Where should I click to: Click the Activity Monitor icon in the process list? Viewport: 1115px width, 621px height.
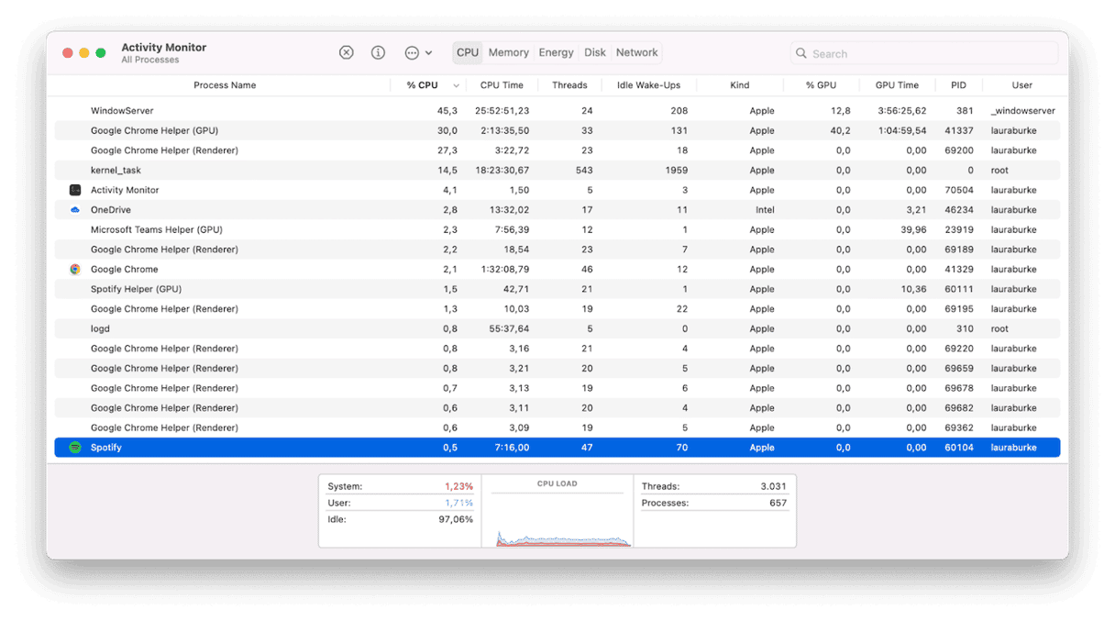click(x=75, y=190)
